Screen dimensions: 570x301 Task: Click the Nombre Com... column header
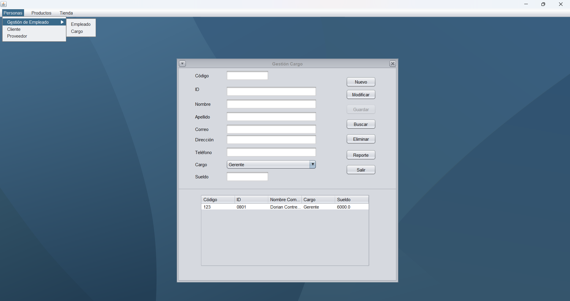tap(285, 200)
